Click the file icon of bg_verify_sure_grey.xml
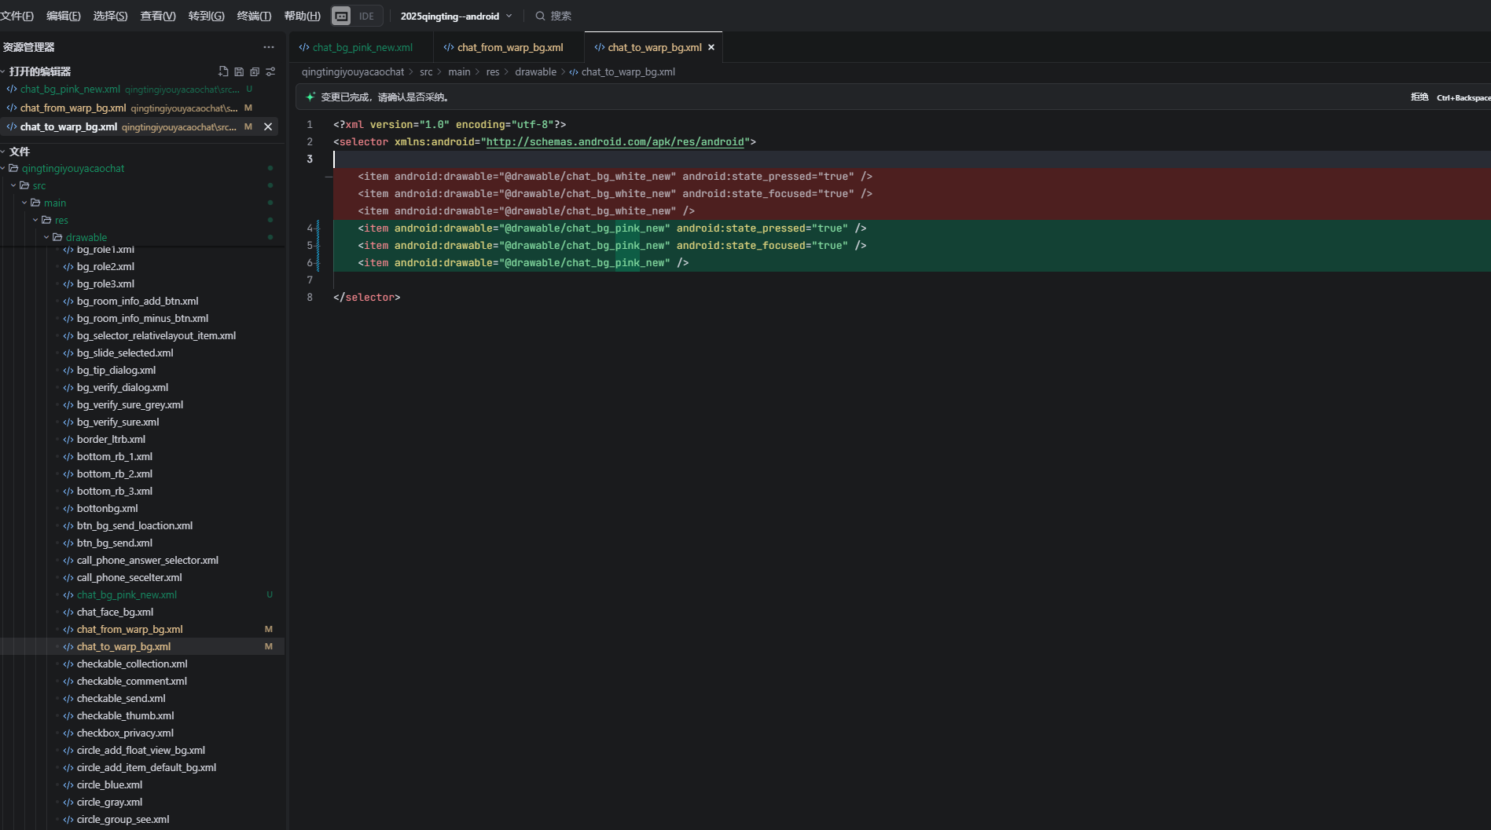Image resolution: width=1491 pixels, height=830 pixels. click(x=68, y=404)
